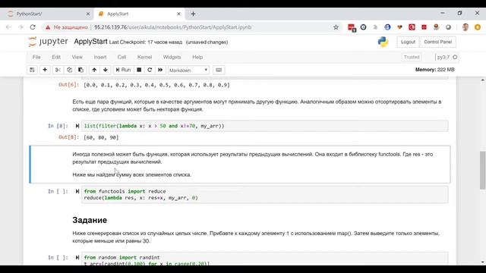The width and height of the screenshot is (486, 273).
Task: Click the first red browser extension icon
Action: pyautogui.click(x=352, y=27)
